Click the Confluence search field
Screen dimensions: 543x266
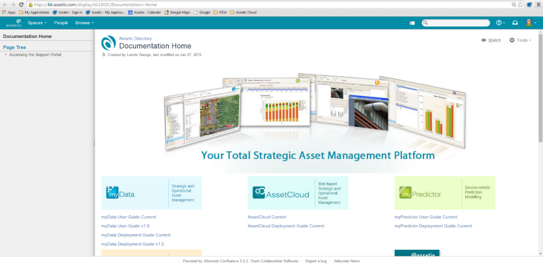(456, 23)
